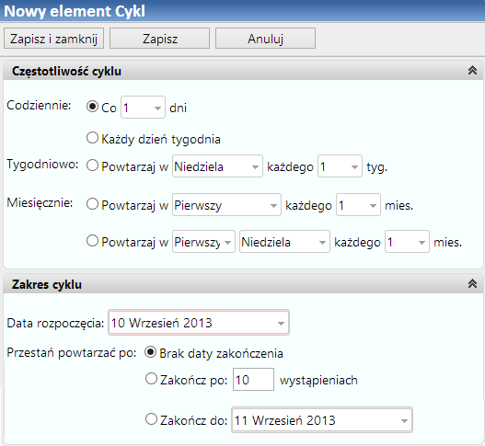Click the Zapisz button
The height and width of the screenshot is (446, 485).
[159, 39]
